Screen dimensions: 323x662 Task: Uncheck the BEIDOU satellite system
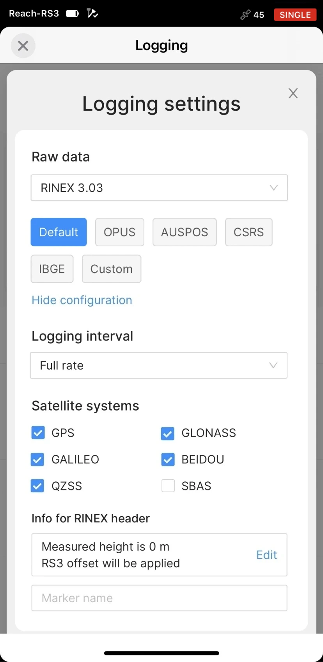pyautogui.click(x=168, y=459)
